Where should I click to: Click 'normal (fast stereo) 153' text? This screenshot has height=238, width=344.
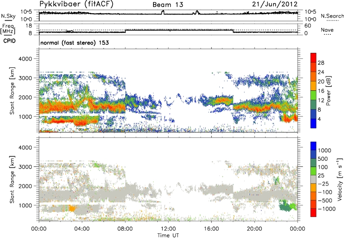click(74, 43)
